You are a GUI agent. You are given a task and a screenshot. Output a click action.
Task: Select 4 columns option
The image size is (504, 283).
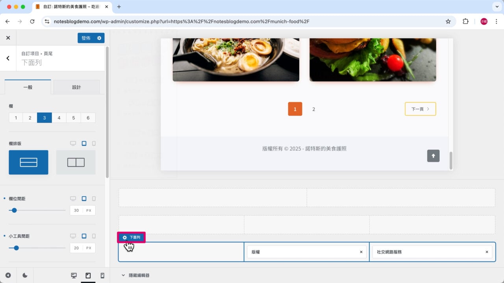pyautogui.click(x=59, y=118)
